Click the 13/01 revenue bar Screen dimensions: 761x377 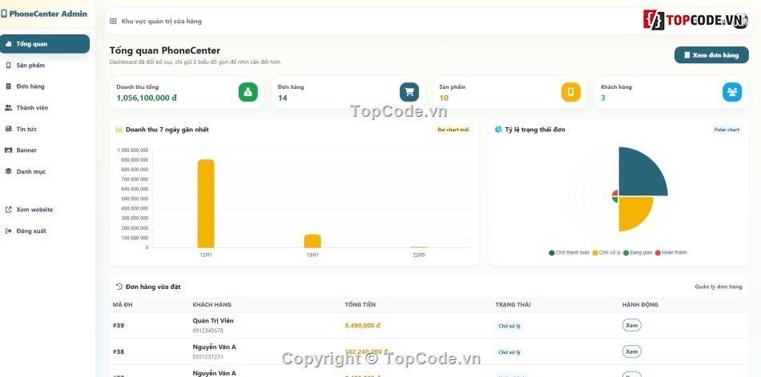(312, 241)
